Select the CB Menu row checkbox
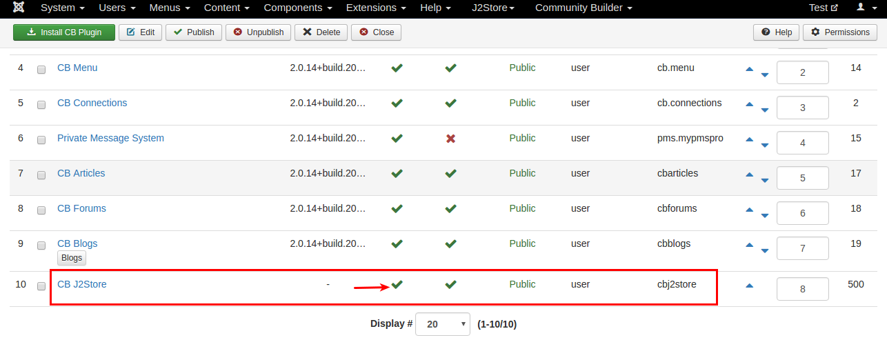 [41, 70]
